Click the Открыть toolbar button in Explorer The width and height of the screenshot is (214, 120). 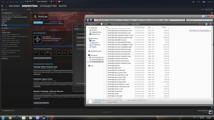point(104,24)
